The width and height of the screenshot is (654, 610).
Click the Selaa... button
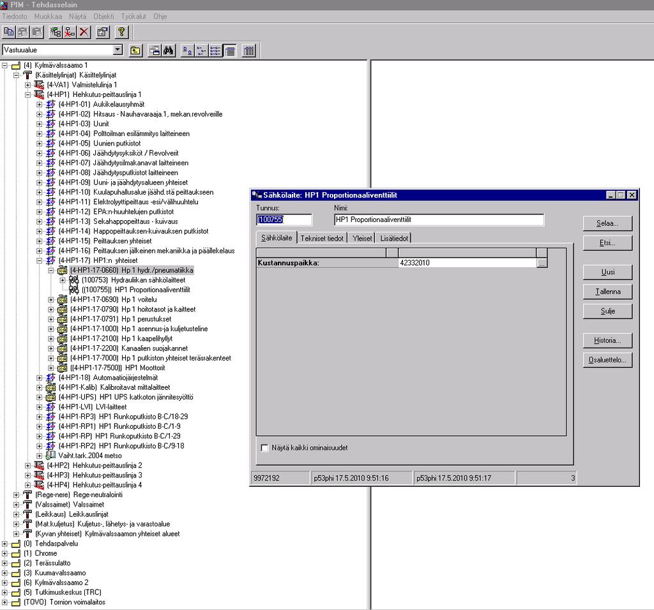tap(607, 223)
